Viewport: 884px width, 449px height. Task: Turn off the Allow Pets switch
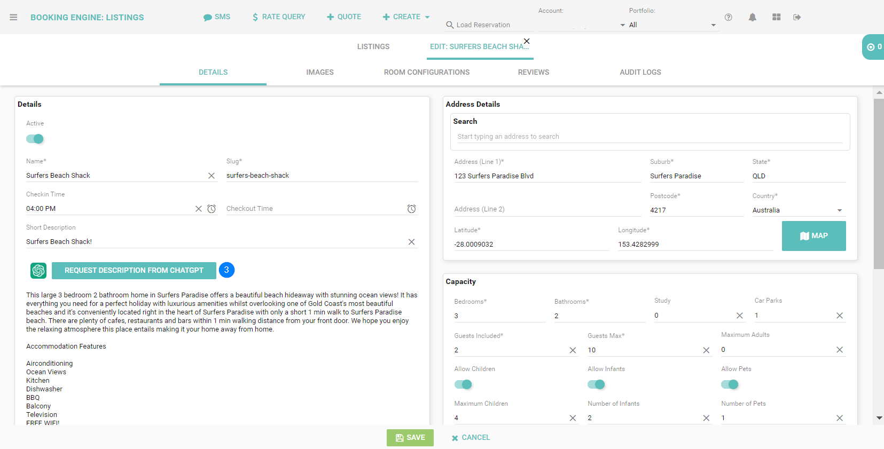pyautogui.click(x=730, y=384)
